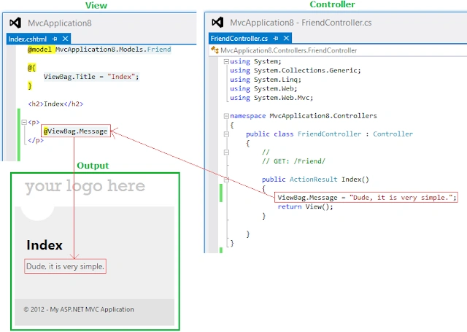Click class icon in navigation bar
The image size is (467, 332).
pyautogui.click(x=215, y=50)
